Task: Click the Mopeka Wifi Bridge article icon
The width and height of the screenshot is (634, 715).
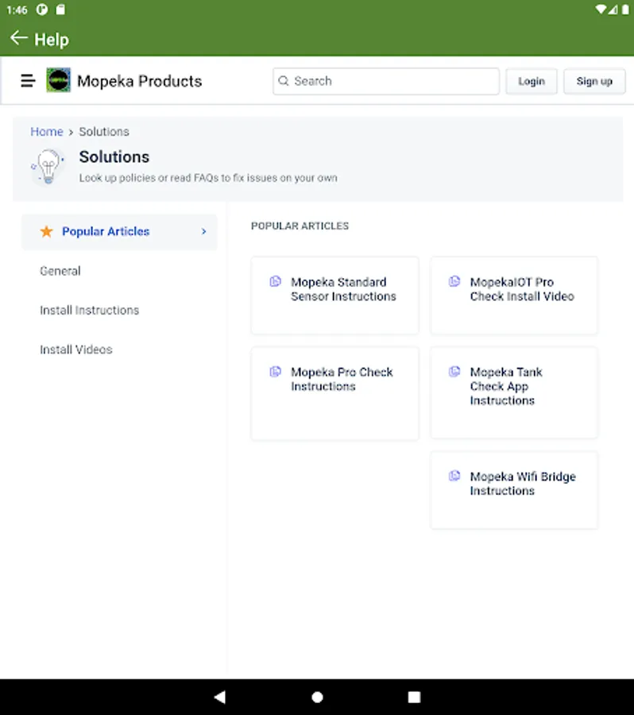Action: [454, 477]
